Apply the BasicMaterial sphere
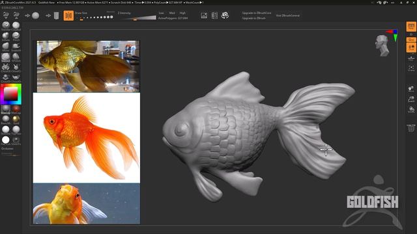This screenshot has height=234, width=417. point(6,120)
